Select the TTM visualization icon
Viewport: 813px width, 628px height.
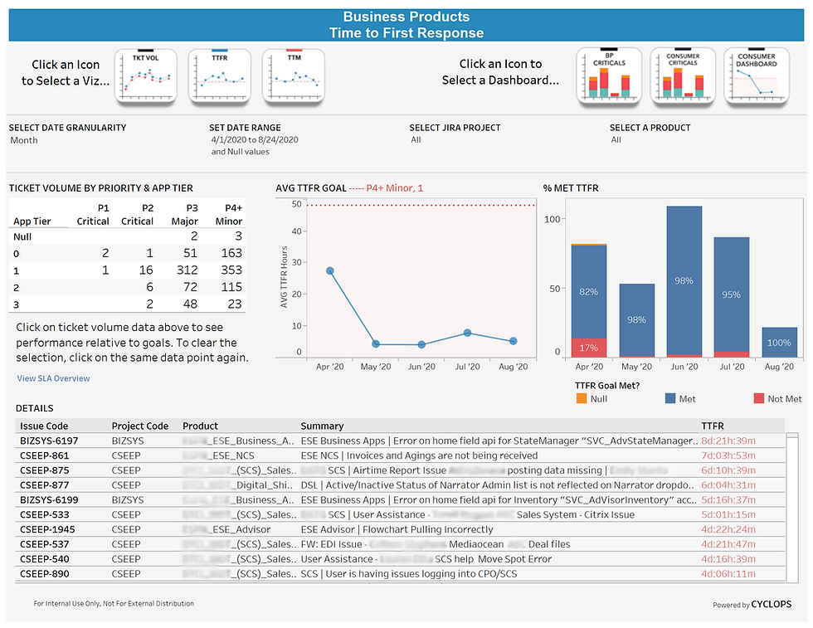pos(294,76)
